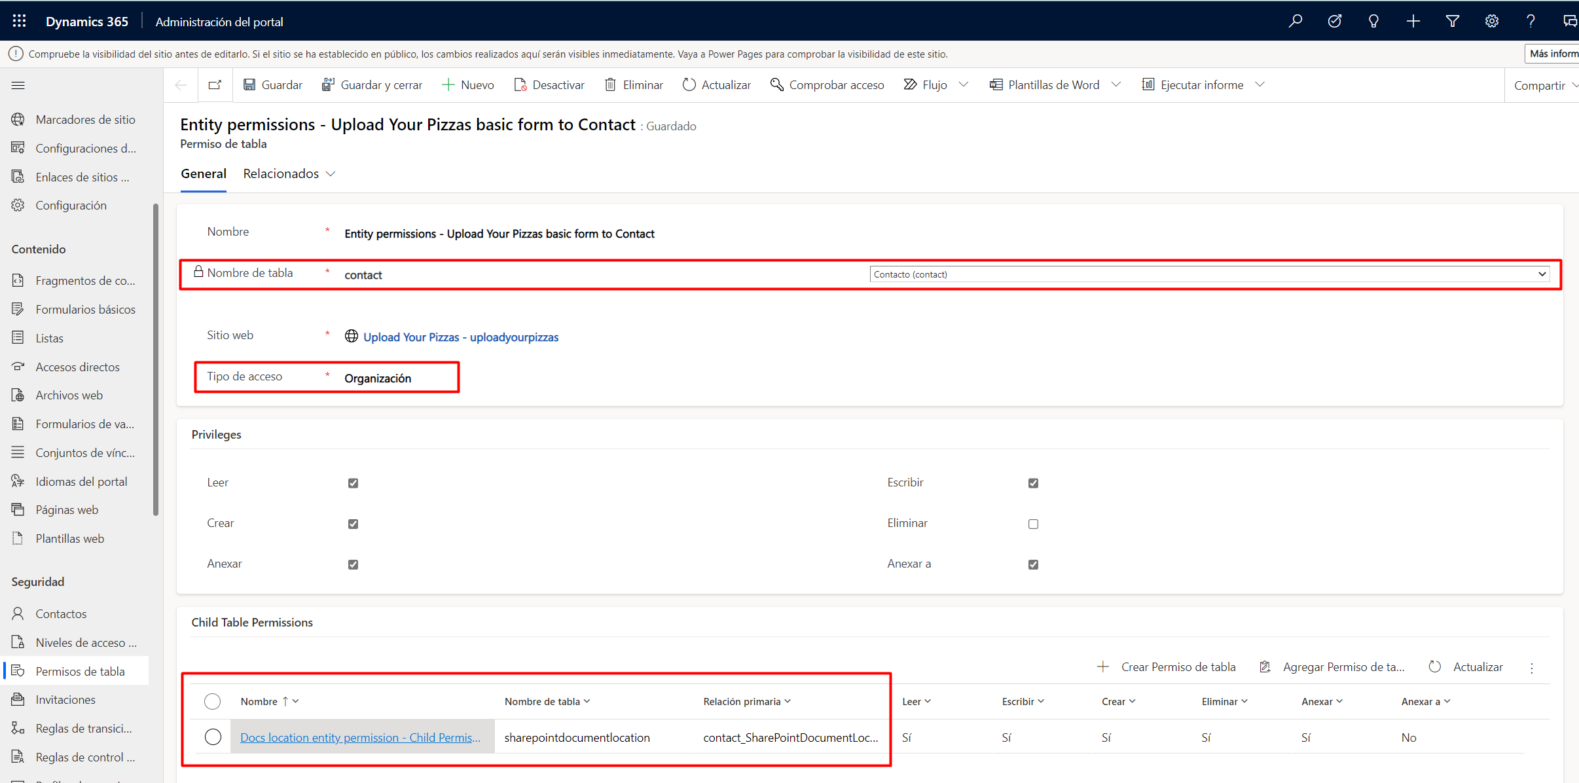This screenshot has height=783, width=1579.
Task: Click Actualizar in child permissions grid
Action: point(1466,667)
